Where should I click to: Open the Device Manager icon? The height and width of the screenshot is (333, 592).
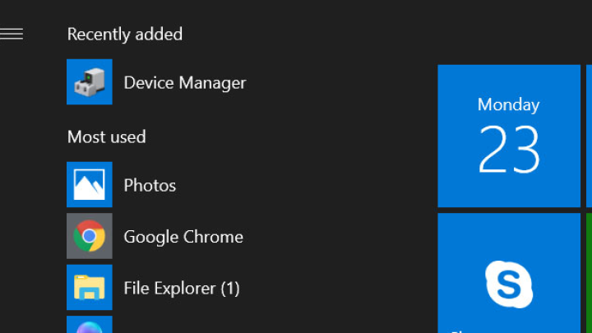point(90,81)
